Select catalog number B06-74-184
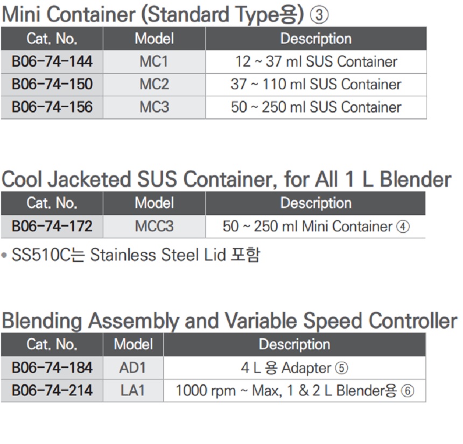 52,369
